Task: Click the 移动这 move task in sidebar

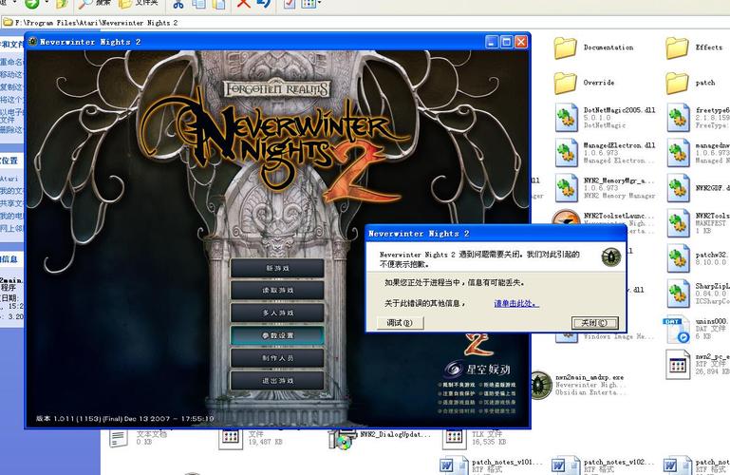Action: tap(11, 74)
